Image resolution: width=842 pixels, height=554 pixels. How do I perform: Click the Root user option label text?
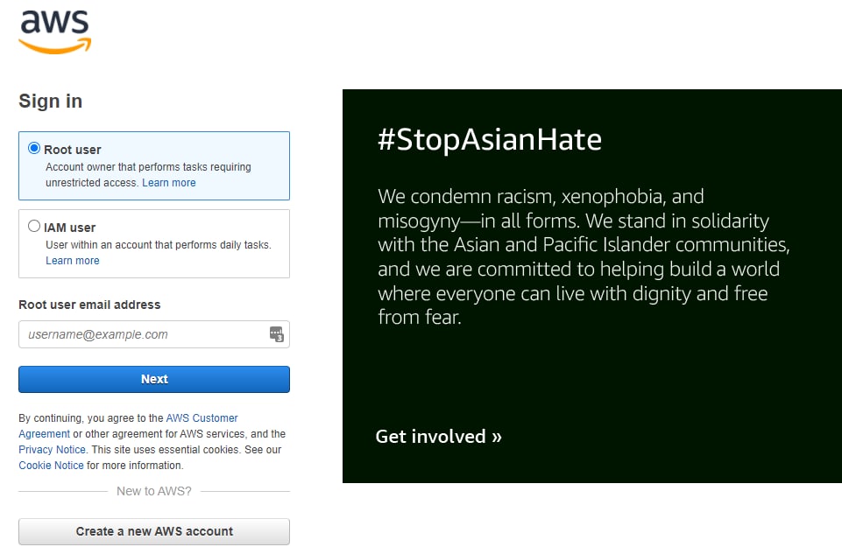click(x=73, y=150)
